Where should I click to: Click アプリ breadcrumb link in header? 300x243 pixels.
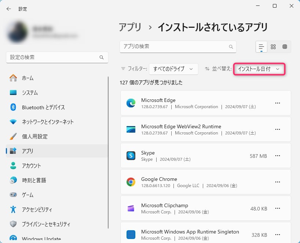coord(130,27)
